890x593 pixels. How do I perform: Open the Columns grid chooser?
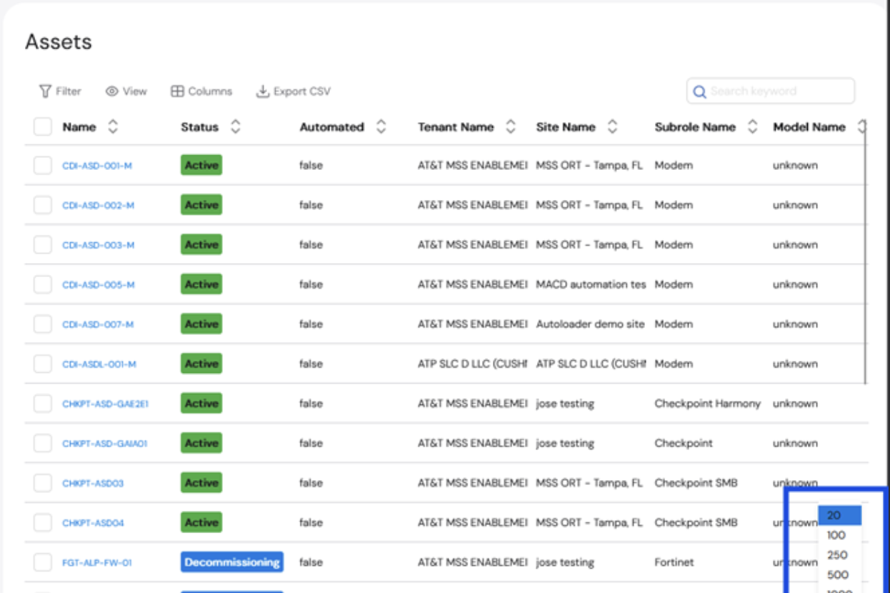coord(177,91)
